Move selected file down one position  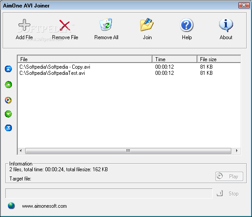pos(8,114)
